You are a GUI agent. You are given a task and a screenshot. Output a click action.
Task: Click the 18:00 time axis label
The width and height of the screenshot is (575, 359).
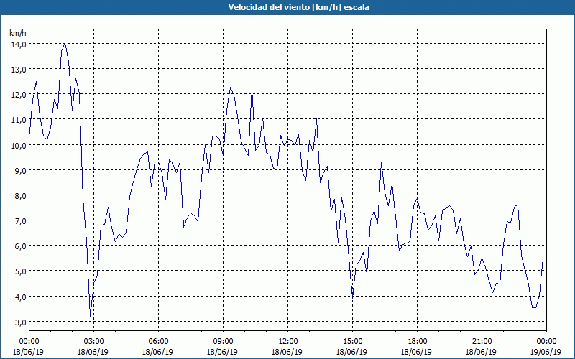click(417, 342)
